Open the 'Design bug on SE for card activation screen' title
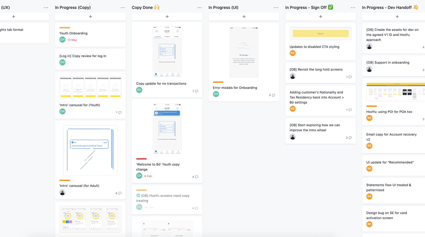425x237 pixels. [x=386, y=215]
